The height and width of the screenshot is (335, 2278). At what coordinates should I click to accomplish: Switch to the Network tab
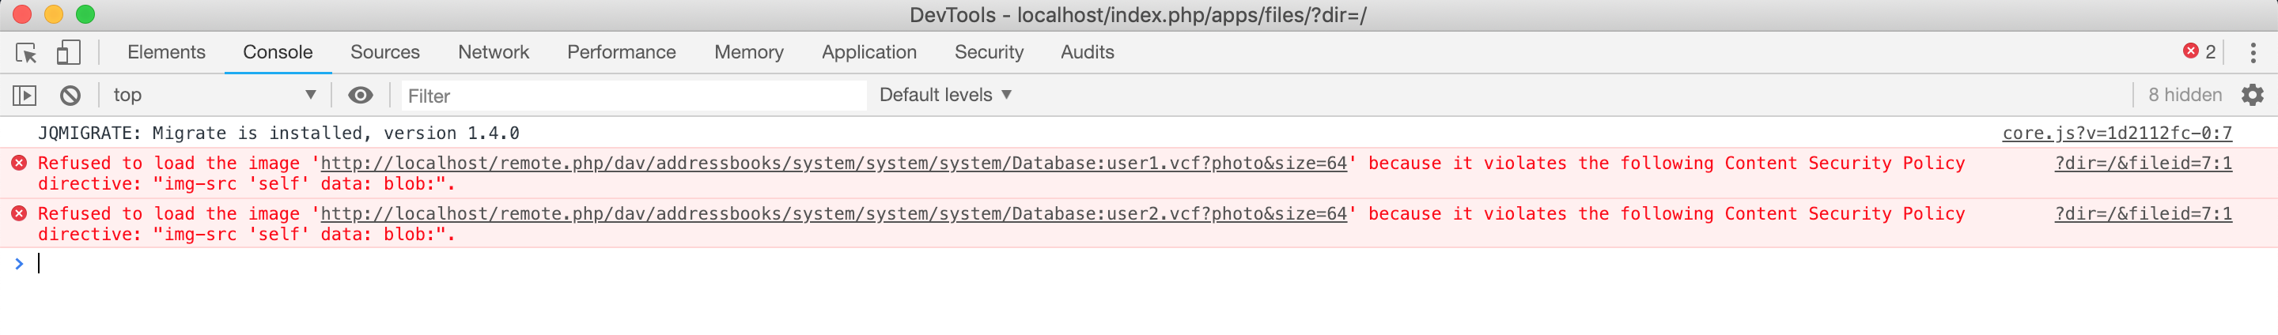pos(493,53)
